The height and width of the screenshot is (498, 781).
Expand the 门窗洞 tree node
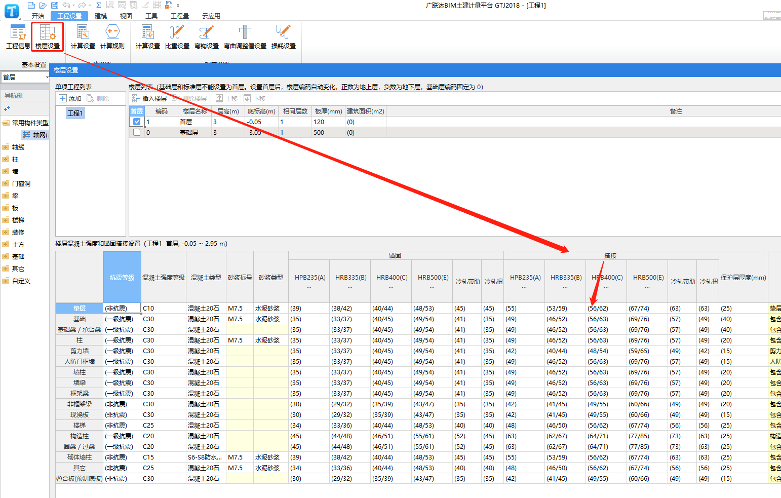click(6, 183)
